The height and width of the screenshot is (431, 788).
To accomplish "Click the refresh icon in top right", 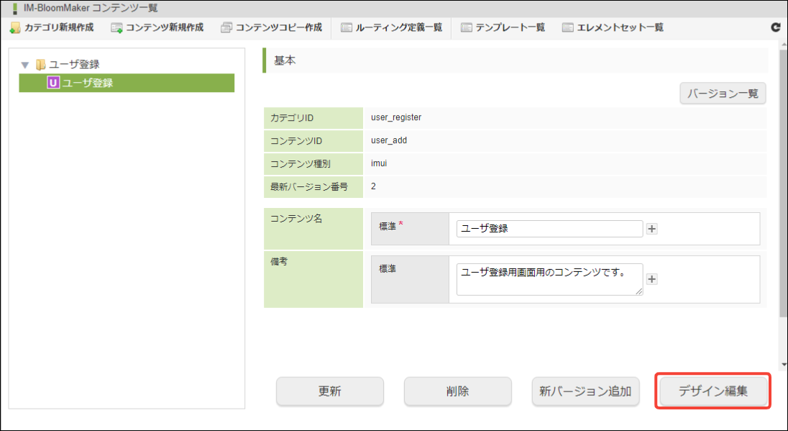I will 776,27.
